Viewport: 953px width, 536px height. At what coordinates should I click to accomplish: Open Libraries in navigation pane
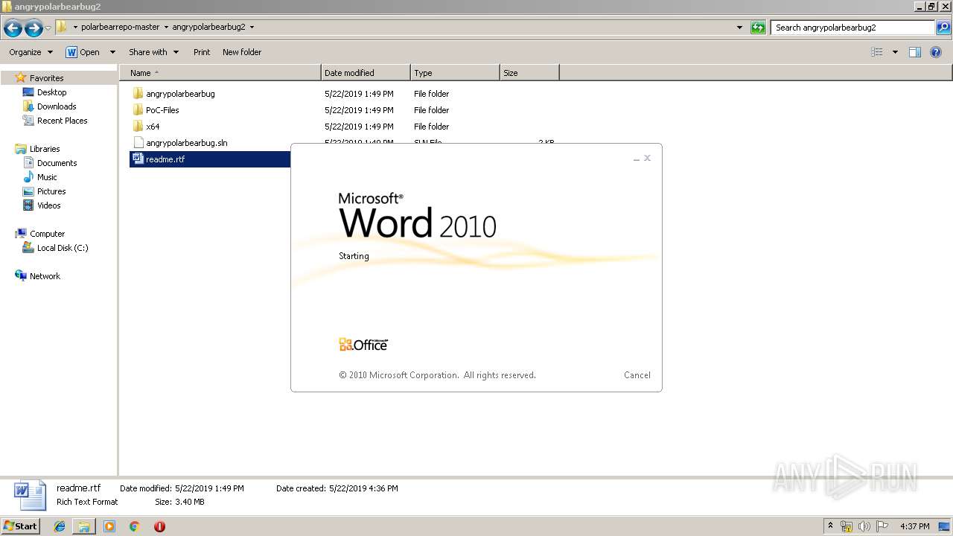[x=45, y=149]
